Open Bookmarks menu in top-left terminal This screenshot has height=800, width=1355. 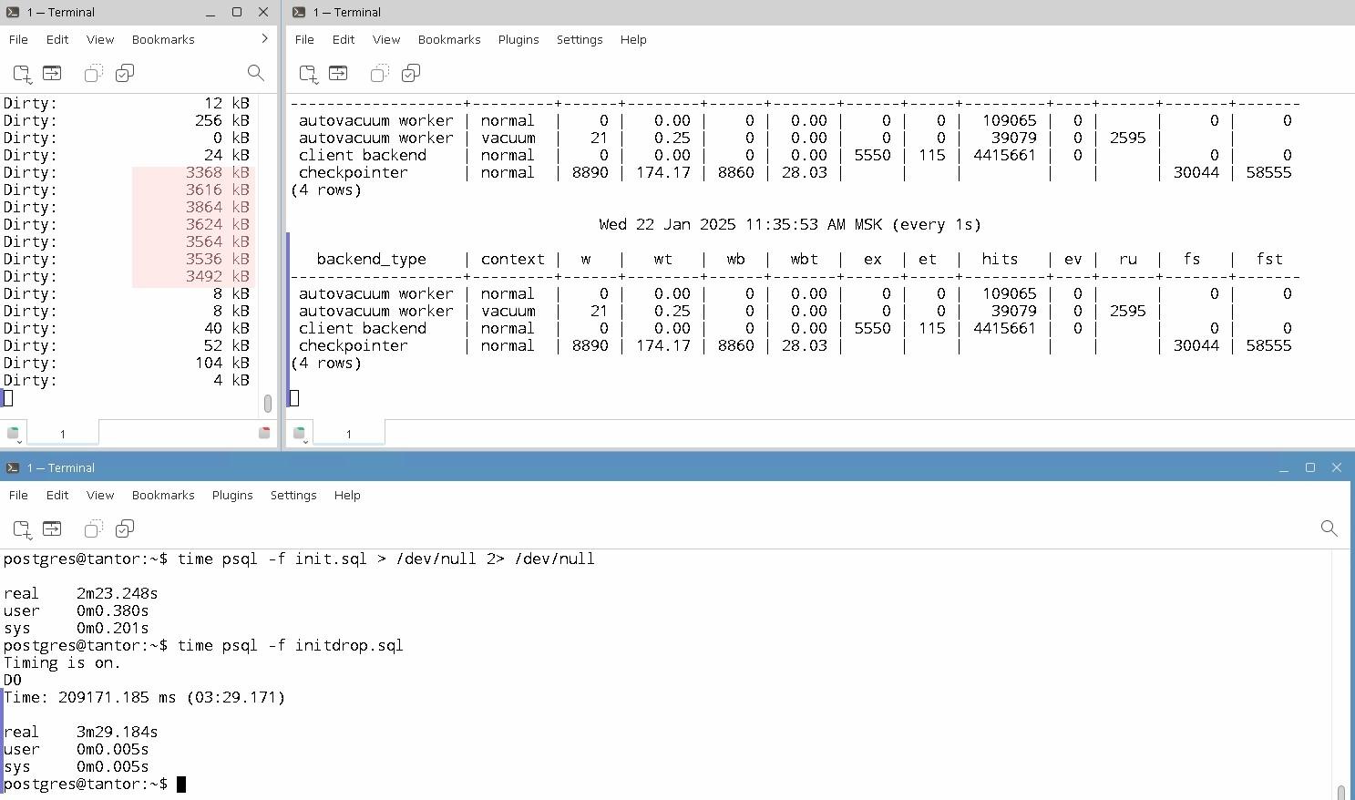click(163, 39)
